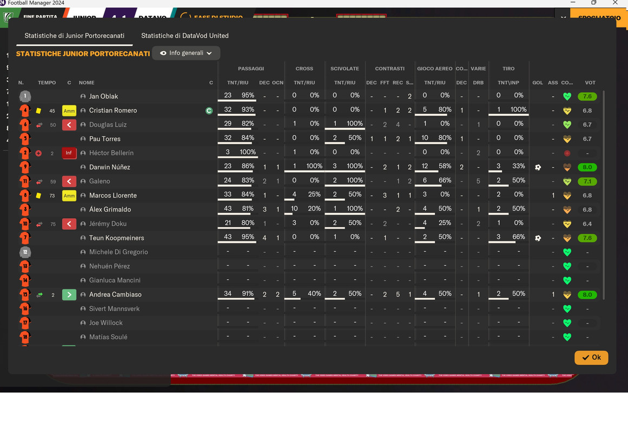Open the Info generali view dropdown

(x=186, y=53)
